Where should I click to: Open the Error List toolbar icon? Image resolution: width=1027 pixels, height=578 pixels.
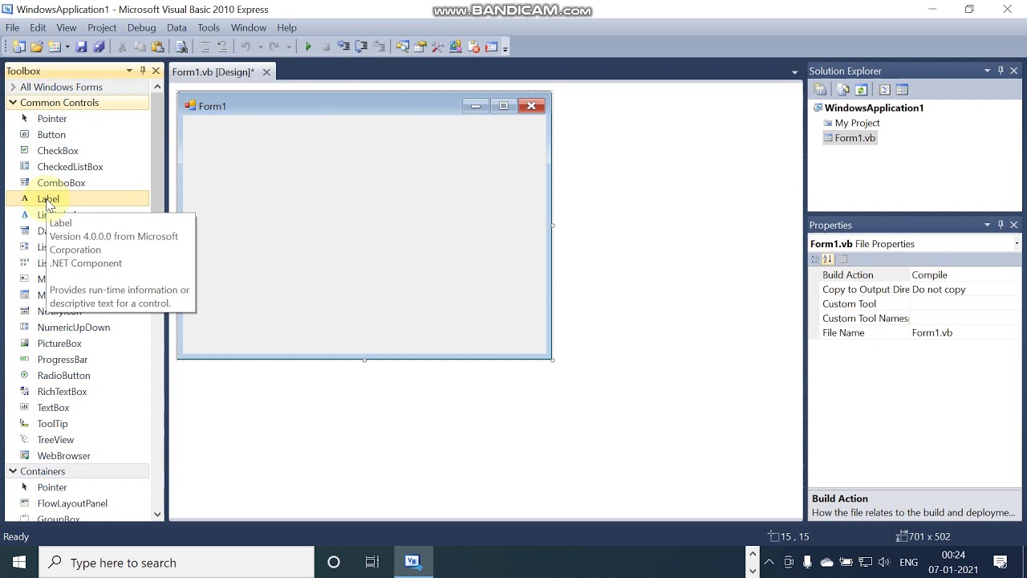tap(473, 47)
